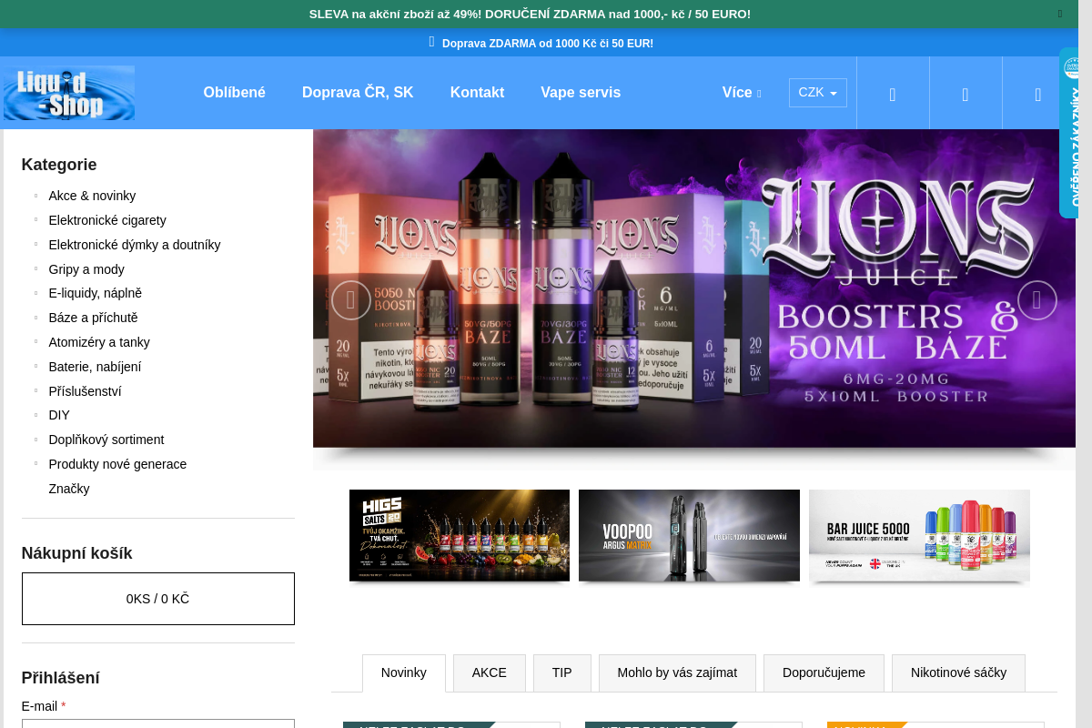Open Značky in the sidebar
1092x728 pixels.
coord(69,489)
